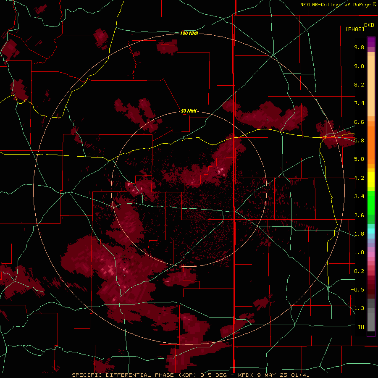This screenshot has width=378, height=378.
Task: Click the 1.0 scale label
Action: (x=359, y=252)
